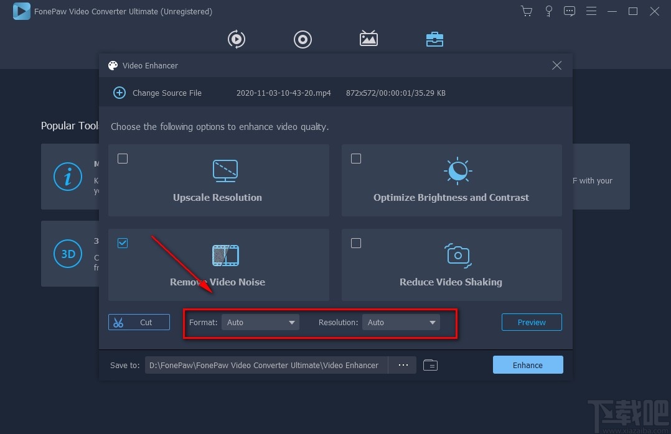Click the Enhance button
The height and width of the screenshot is (434, 671).
(x=528, y=365)
